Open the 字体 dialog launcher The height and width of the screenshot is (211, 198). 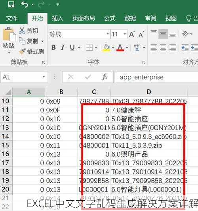tap(144, 62)
